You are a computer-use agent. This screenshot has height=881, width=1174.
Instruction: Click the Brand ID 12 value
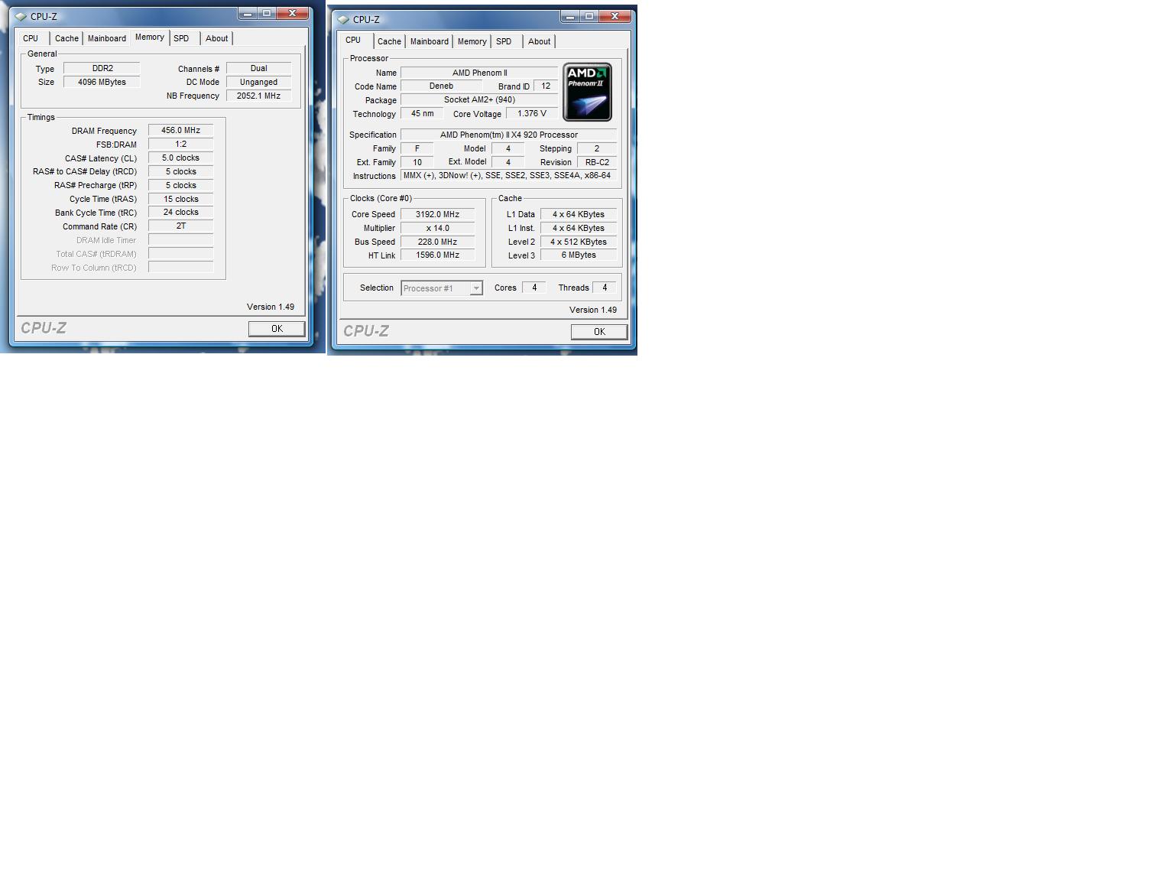tap(546, 86)
